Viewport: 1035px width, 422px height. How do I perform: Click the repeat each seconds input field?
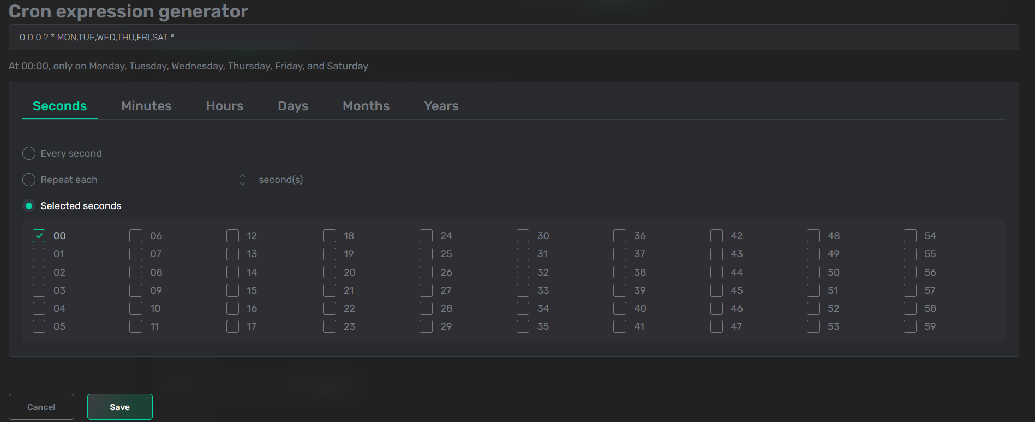(169, 180)
